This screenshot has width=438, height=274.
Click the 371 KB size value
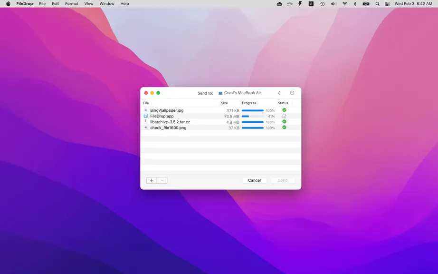click(x=233, y=110)
